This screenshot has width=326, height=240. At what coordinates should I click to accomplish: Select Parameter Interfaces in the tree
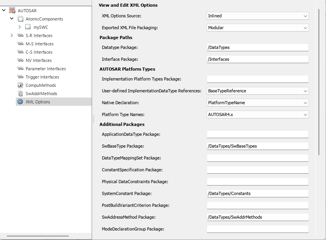pos(45,69)
